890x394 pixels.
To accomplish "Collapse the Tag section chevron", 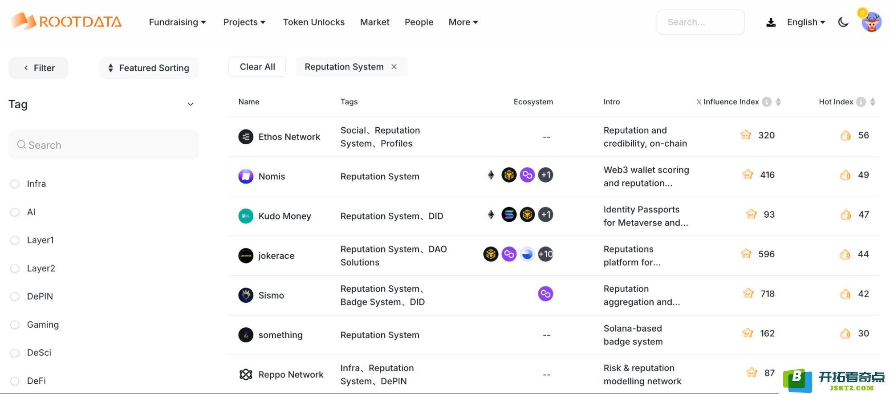I will coord(191,104).
